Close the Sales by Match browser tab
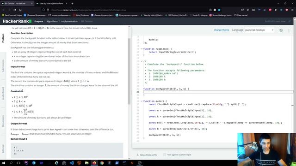 [67, 3]
